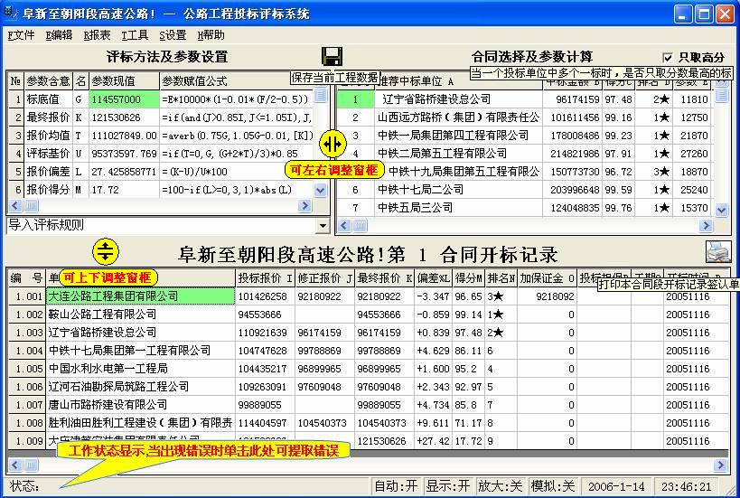This screenshot has height=498, width=740.
Task: Select the 标底值 value 114557000 cell
Action: click(124, 99)
